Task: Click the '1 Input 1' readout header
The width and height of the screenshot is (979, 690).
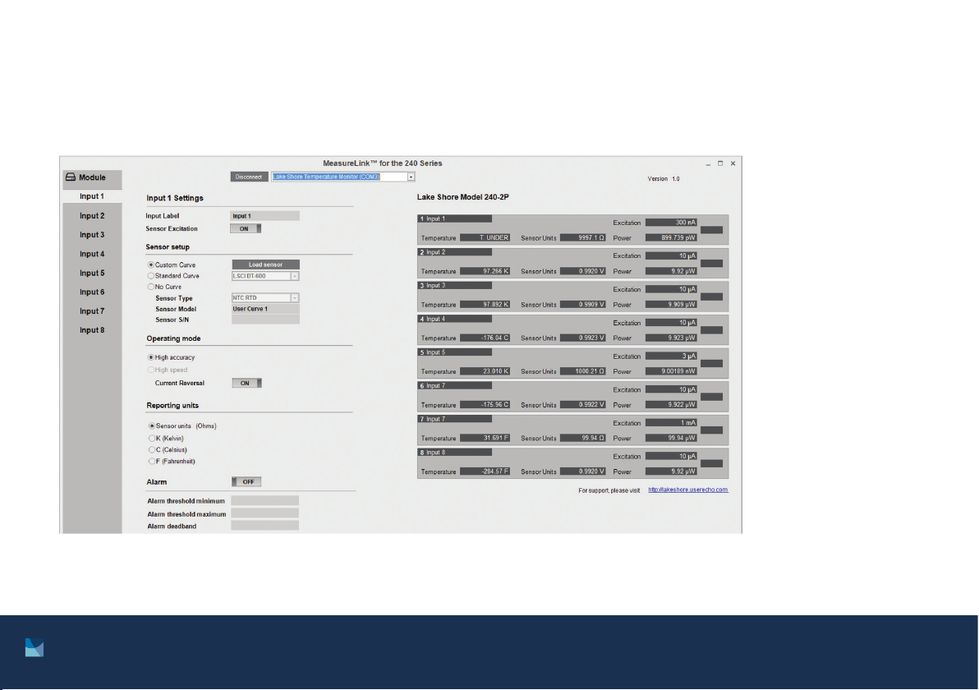Action: [454, 219]
